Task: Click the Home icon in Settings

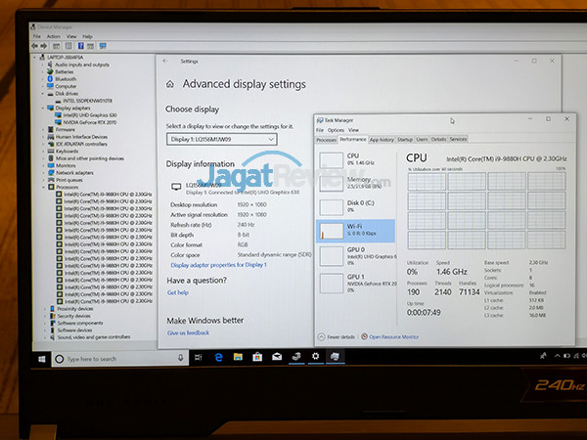Action: pos(170,85)
